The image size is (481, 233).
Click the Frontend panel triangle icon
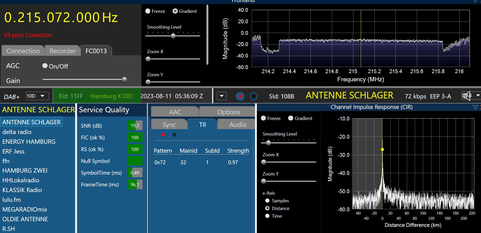[475, 1]
